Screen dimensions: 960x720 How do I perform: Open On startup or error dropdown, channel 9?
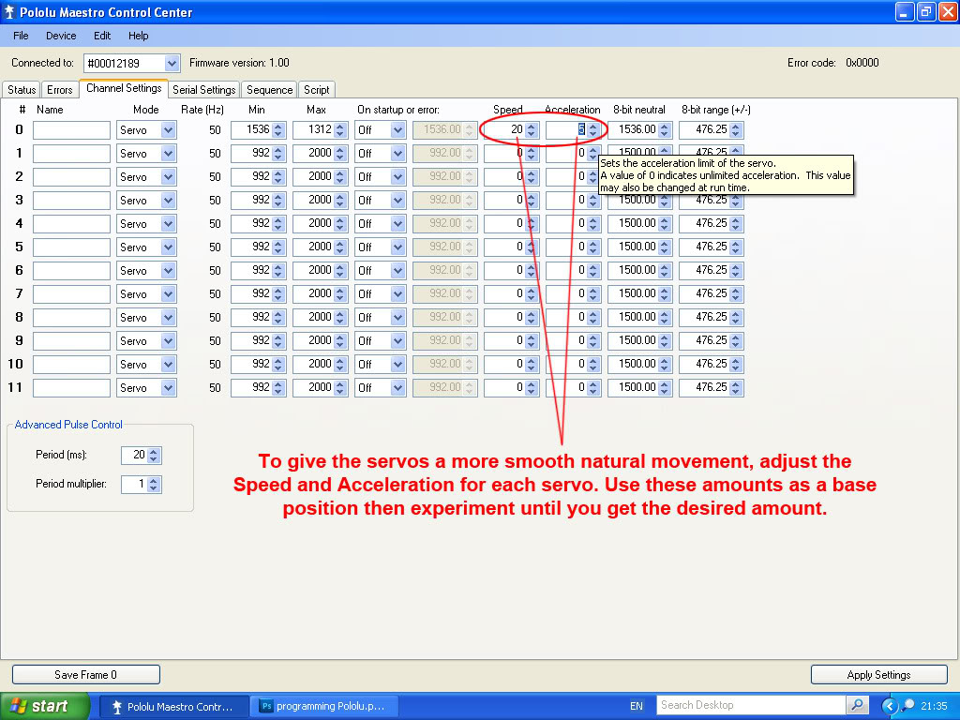click(x=397, y=341)
